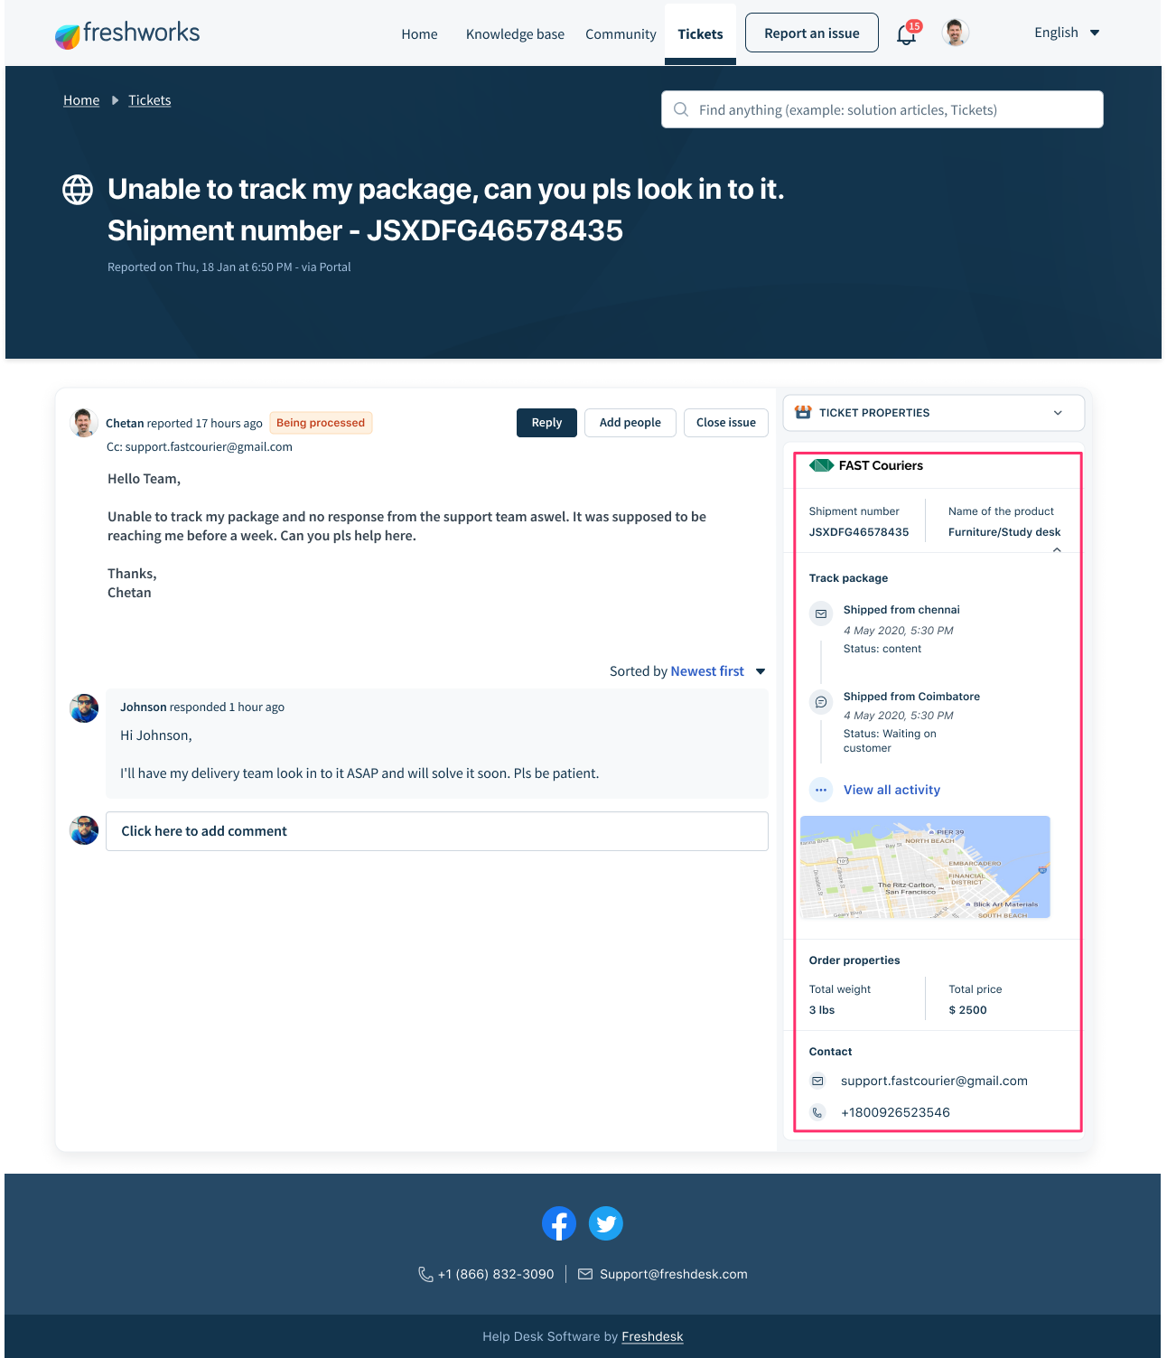Open the Twitter page icon

pos(606,1223)
